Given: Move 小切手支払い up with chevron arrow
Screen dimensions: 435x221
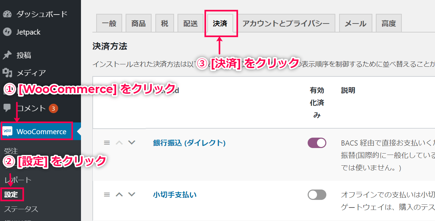Looking at the screenshot, I should [x=119, y=194].
